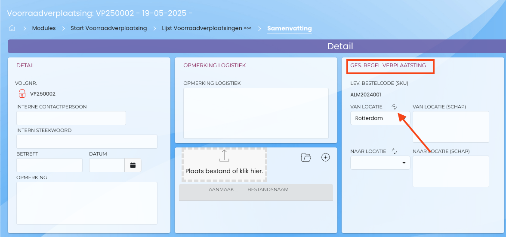Sort by the Aanmaak column header

(223, 189)
